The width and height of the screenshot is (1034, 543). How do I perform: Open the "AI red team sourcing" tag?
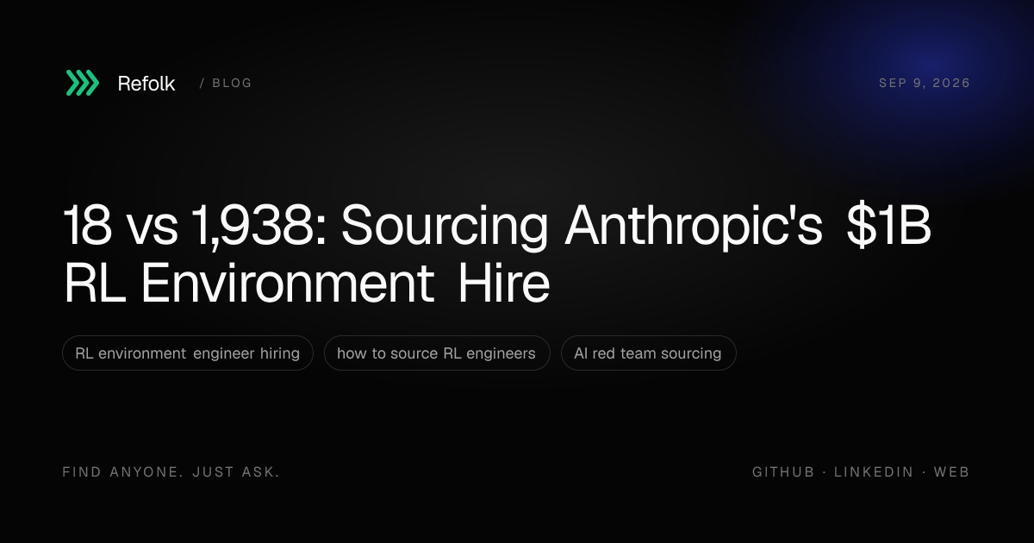click(x=649, y=353)
